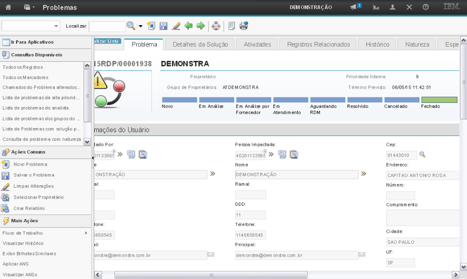Click the Cep lookup magnifier icon
Viewport: 467px width, 279px height.
tap(422, 155)
